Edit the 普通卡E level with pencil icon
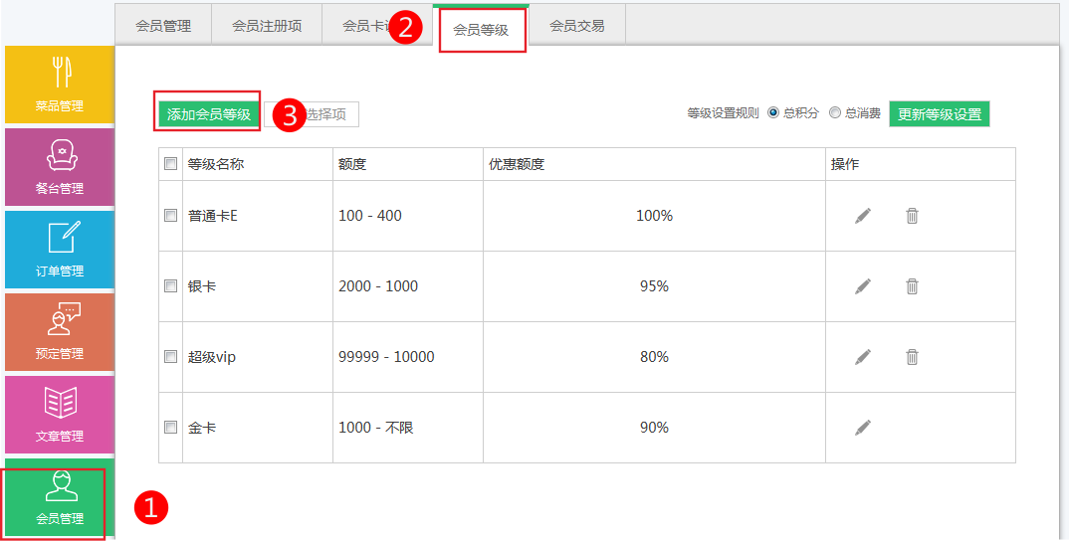The image size is (1069, 541). tap(862, 216)
